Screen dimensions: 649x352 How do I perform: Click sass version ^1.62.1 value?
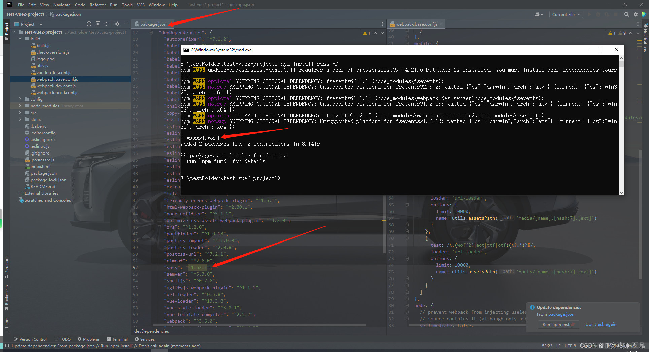[199, 267]
